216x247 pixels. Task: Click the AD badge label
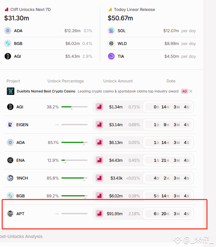[x=185, y=91]
